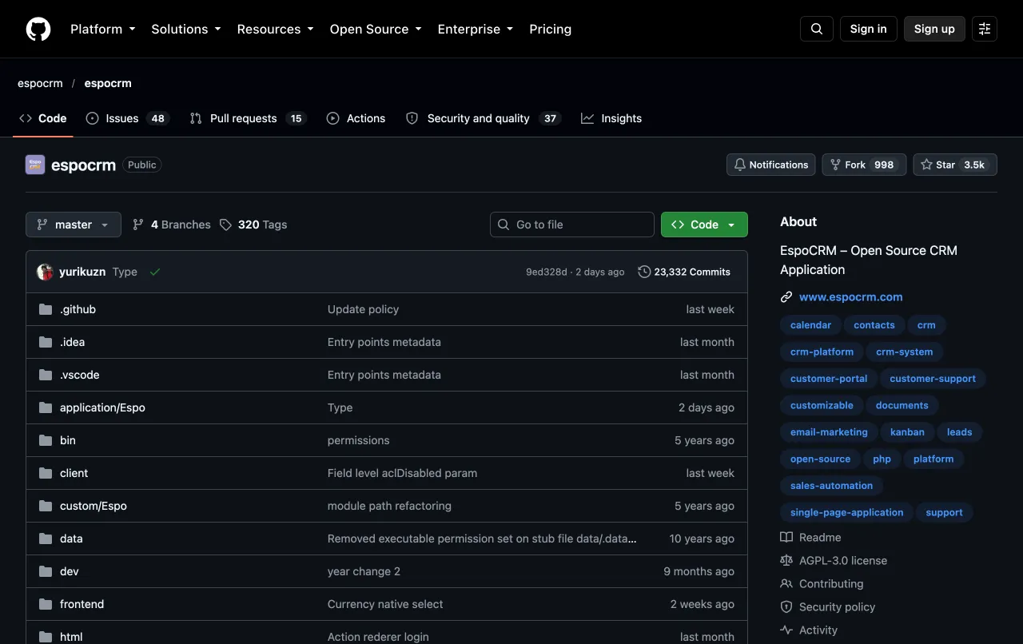Viewport: 1023px width, 644px height.
Task: Click the Security policy shield icon
Action: click(x=786, y=607)
